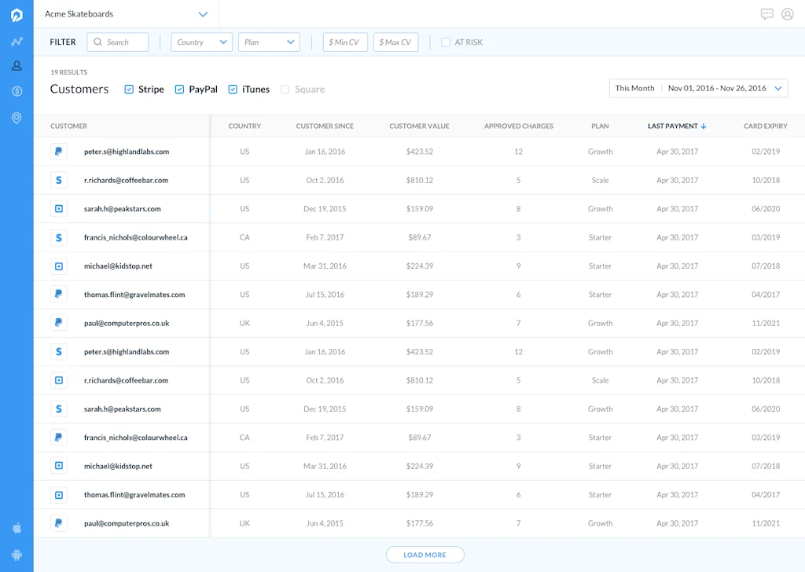This screenshot has height=572, width=805.
Task: Click PayPal icon of first thomas.flint@gravelmates.com row
Action: point(58,295)
